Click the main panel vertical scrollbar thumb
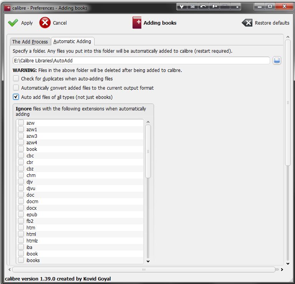295x284 pixels. click(288, 103)
